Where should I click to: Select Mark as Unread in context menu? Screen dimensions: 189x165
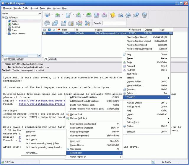pos(134,103)
